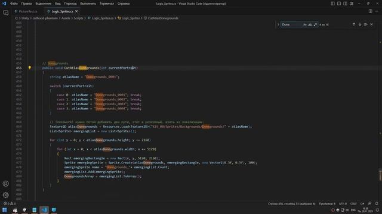The height and width of the screenshot is (214, 382).
Task: Toggle Find in Selection icon
Action: [366, 24]
